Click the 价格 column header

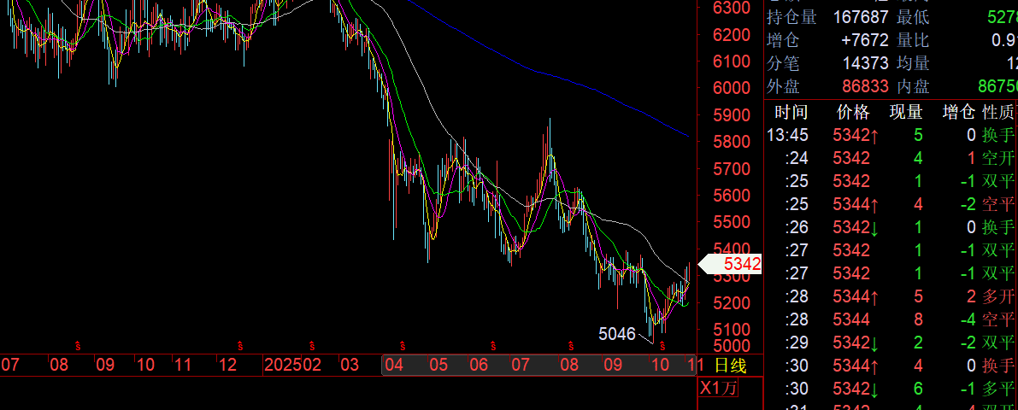pyautogui.click(x=851, y=112)
